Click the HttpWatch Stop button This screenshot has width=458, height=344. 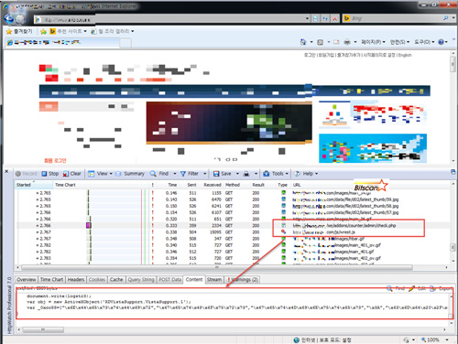[50, 174]
